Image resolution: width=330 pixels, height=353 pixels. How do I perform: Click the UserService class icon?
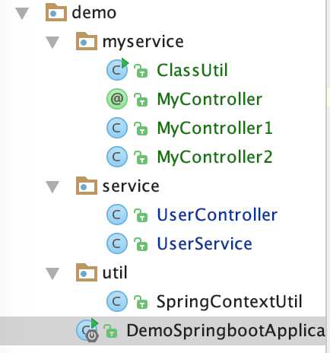point(117,243)
